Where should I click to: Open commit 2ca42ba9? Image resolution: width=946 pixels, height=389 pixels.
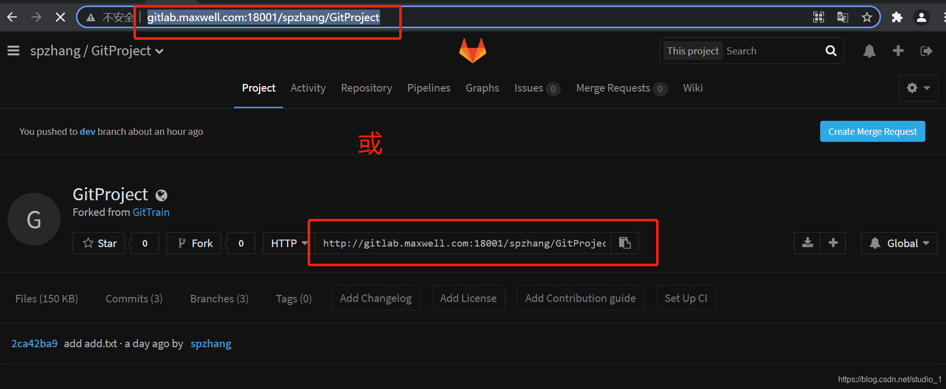pos(34,344)
